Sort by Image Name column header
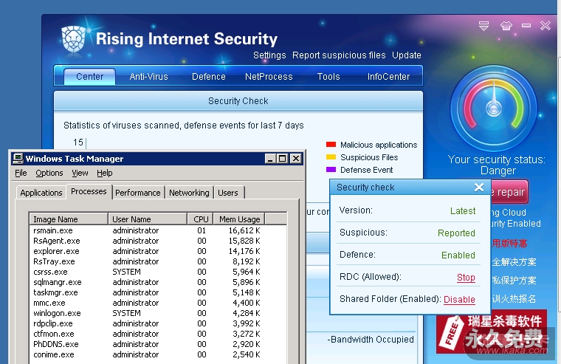Screen dimensions: 561x364 point(69,219)
